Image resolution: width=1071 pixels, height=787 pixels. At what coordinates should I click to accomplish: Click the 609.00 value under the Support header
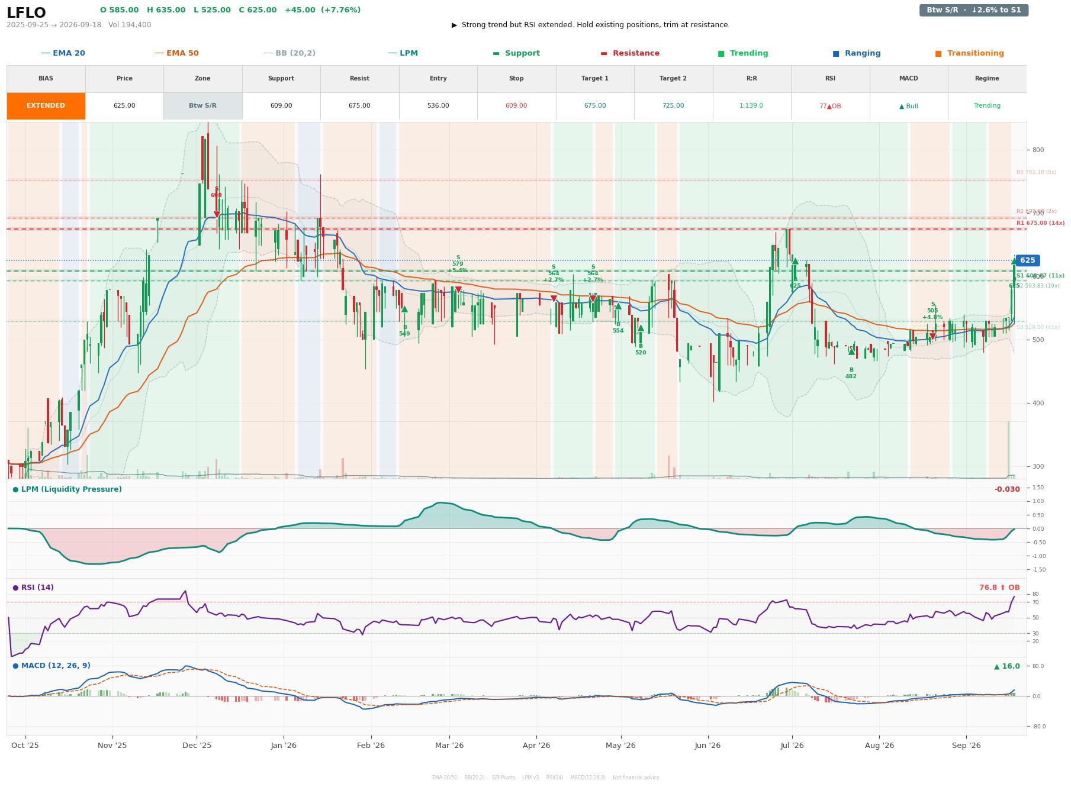point(281,106)
